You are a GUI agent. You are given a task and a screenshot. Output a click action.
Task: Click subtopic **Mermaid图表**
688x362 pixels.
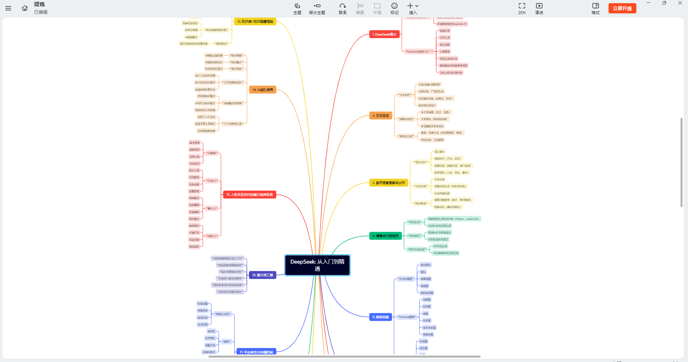coord(407,317)
